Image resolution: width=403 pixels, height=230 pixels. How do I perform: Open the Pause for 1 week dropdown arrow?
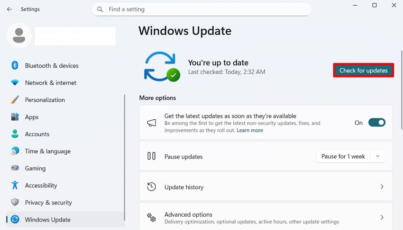(377, 156)
